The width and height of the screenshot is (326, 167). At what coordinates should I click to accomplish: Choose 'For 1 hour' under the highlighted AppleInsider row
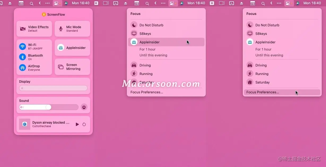147,49
